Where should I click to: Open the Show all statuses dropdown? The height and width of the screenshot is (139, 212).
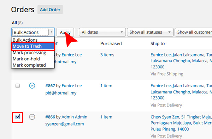tap(150, 32)
